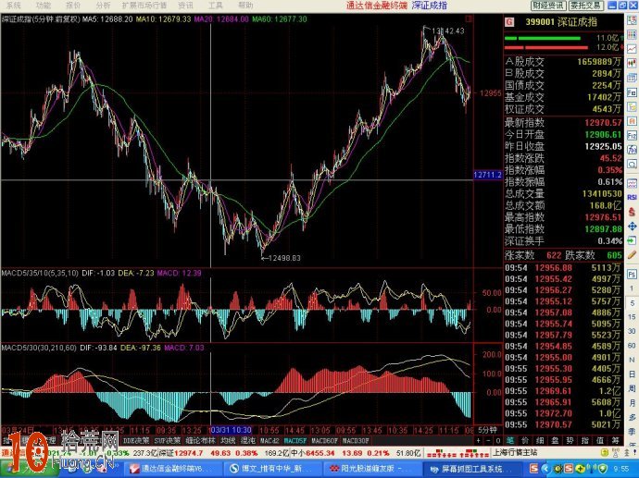Open the 财经资讯 button

pos(547,6)
